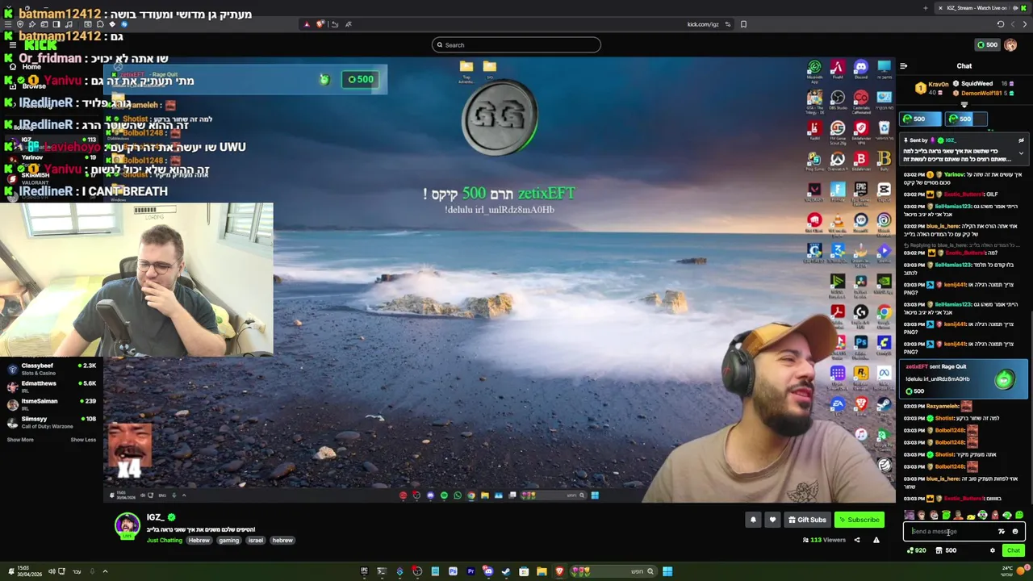The height and width of the screenshot is (581, 1033).
Task: Open NVIDIA shortcut on streamed desktop
Action: pos(885,281)
